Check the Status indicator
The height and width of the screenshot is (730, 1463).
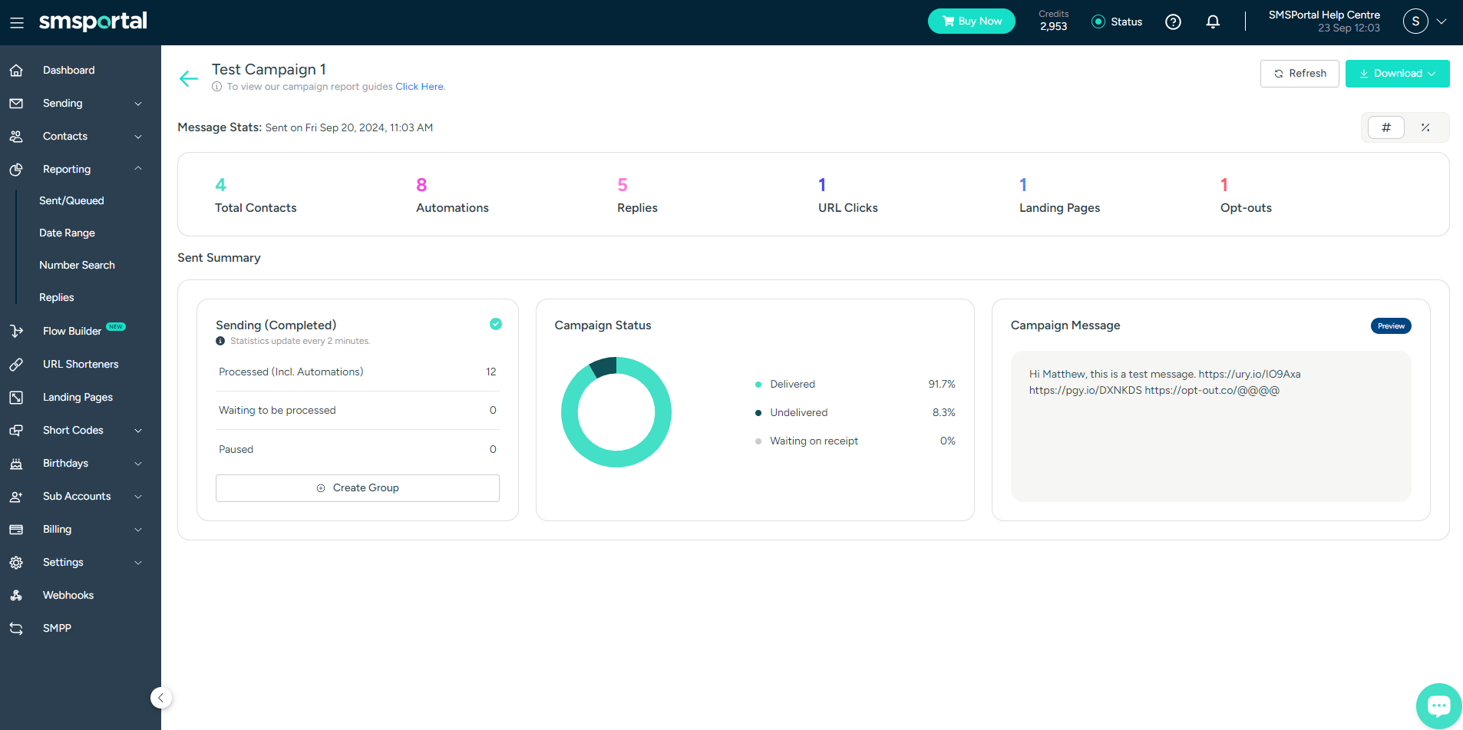tap(1117, 21)
